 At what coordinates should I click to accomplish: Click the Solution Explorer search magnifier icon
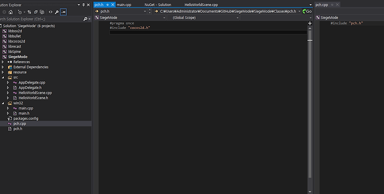(85, 19)
